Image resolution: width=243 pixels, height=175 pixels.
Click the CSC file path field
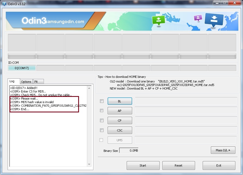pos(186,130)
